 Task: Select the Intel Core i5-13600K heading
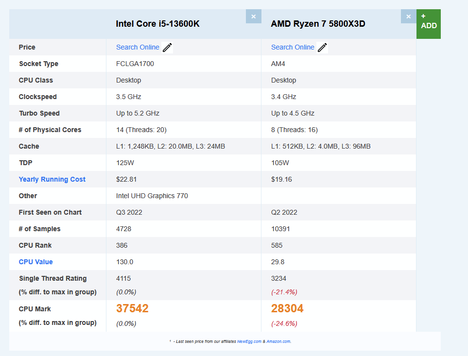point(157,24)
